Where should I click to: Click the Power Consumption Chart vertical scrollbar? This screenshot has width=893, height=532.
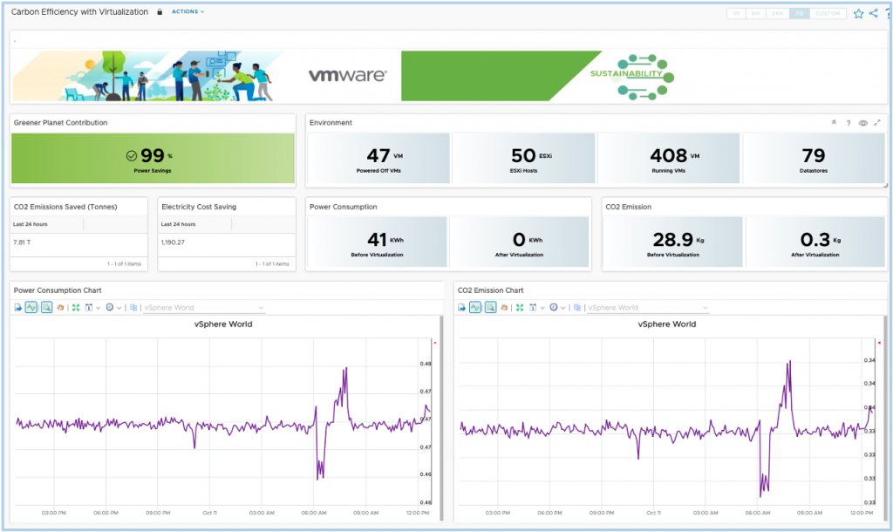coord(440,418)
